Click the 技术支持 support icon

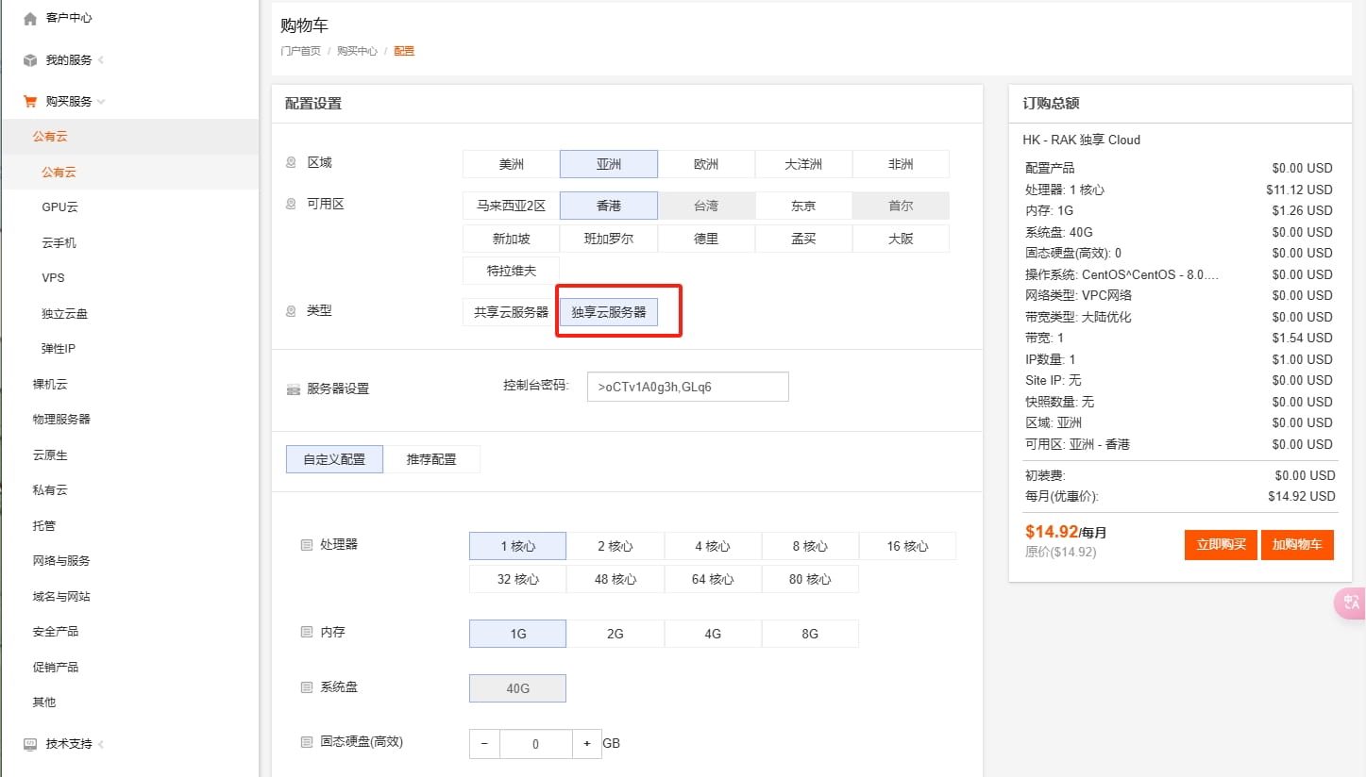coord(29,744)
